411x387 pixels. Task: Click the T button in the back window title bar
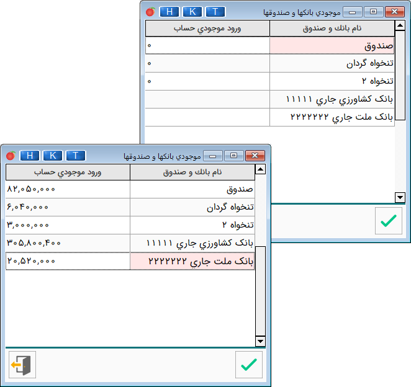pos(215,11)
